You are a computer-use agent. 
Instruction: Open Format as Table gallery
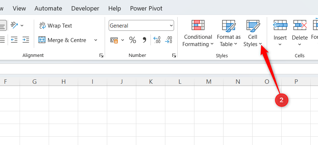point(229,33)
